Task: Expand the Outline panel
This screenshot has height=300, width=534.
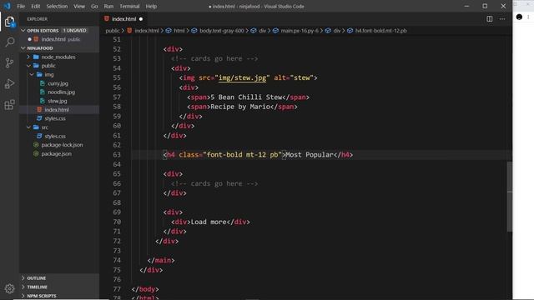Action: pyautogui.click(x=23, y=278)
